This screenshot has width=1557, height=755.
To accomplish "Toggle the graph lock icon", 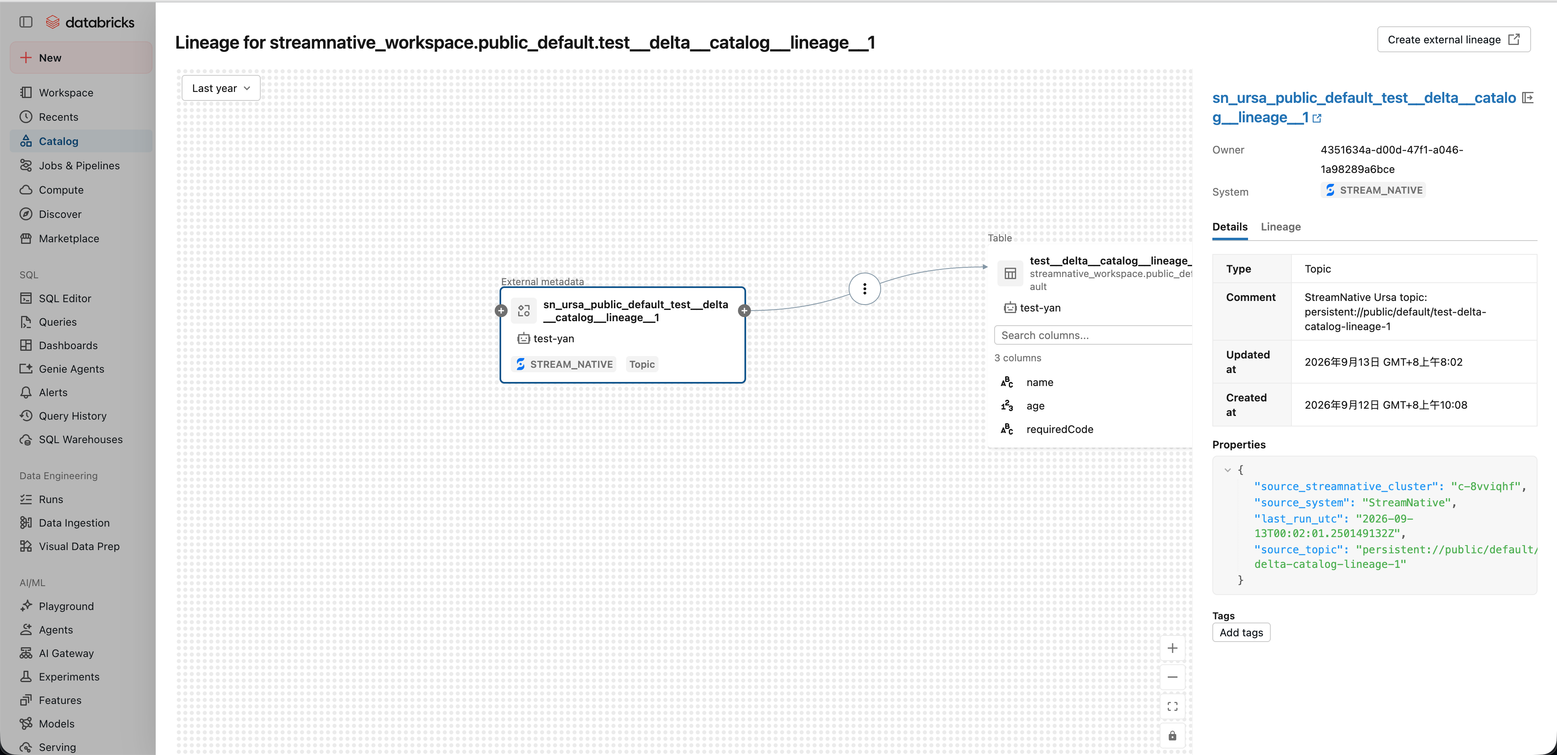I will 1172,735.
